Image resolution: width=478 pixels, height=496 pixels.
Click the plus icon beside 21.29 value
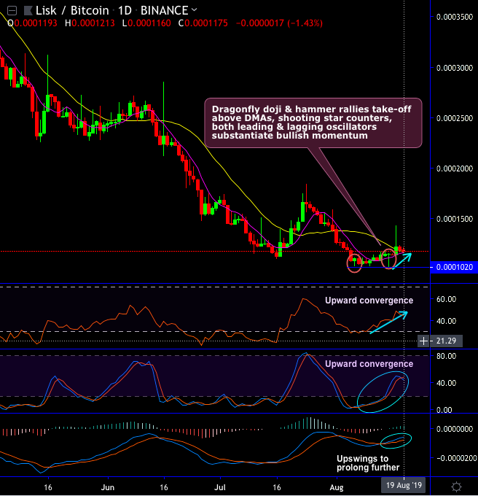(423, 341)
